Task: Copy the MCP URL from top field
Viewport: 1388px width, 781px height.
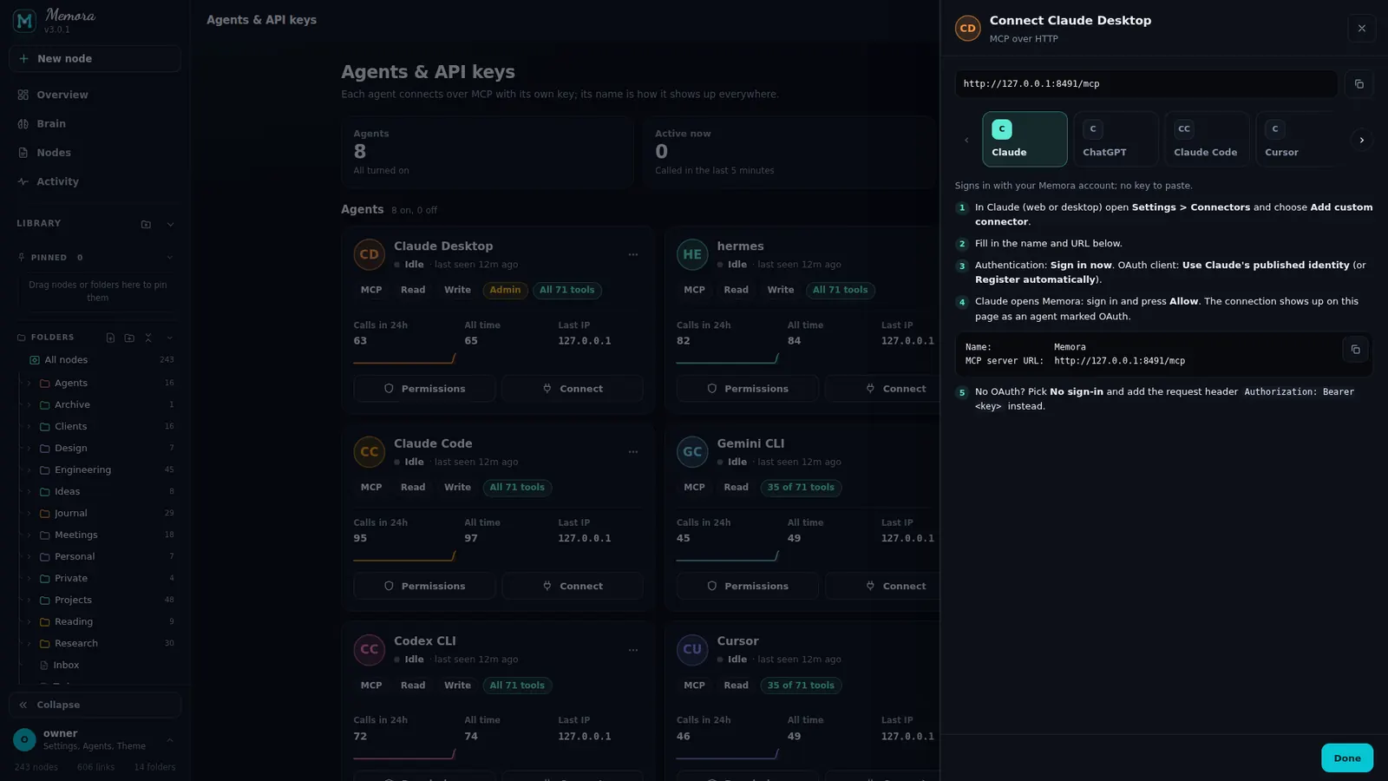Action: point(1359,84)
